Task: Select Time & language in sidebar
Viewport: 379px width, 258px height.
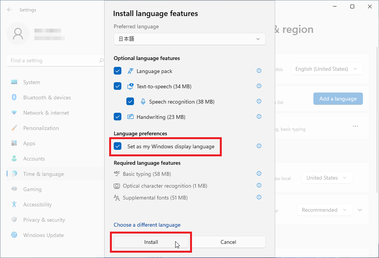Action: pyautogui.click(x=55, y=174)
